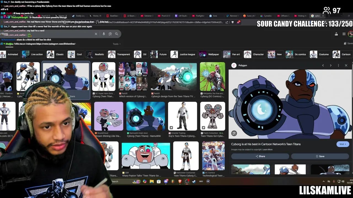Click the Share button in preview

pos(260,156)
